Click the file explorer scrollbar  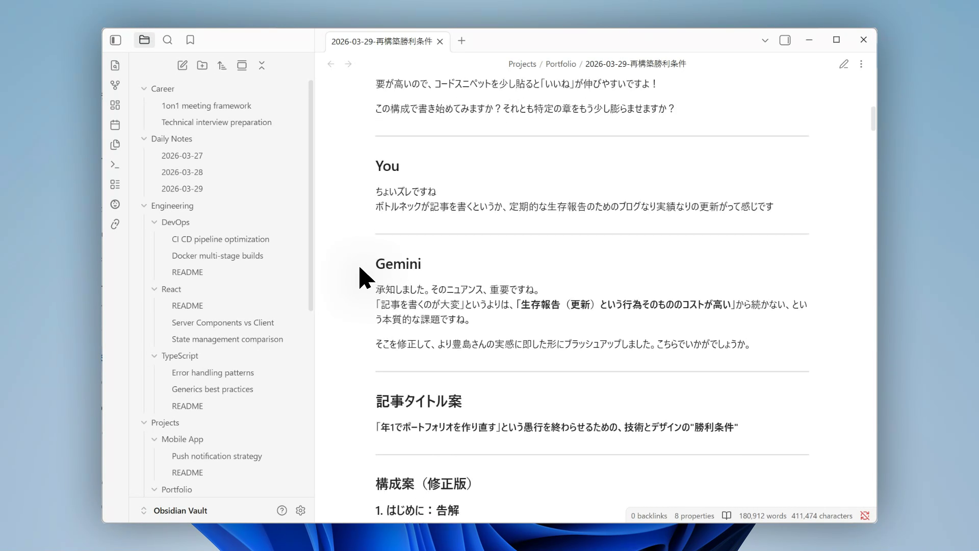pyautogui.click(x=311, y=195)
